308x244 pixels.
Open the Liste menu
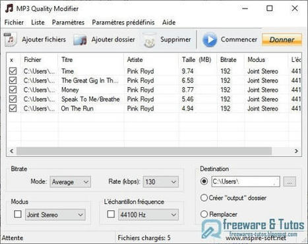pyautogui.click(x=38, y=22)
